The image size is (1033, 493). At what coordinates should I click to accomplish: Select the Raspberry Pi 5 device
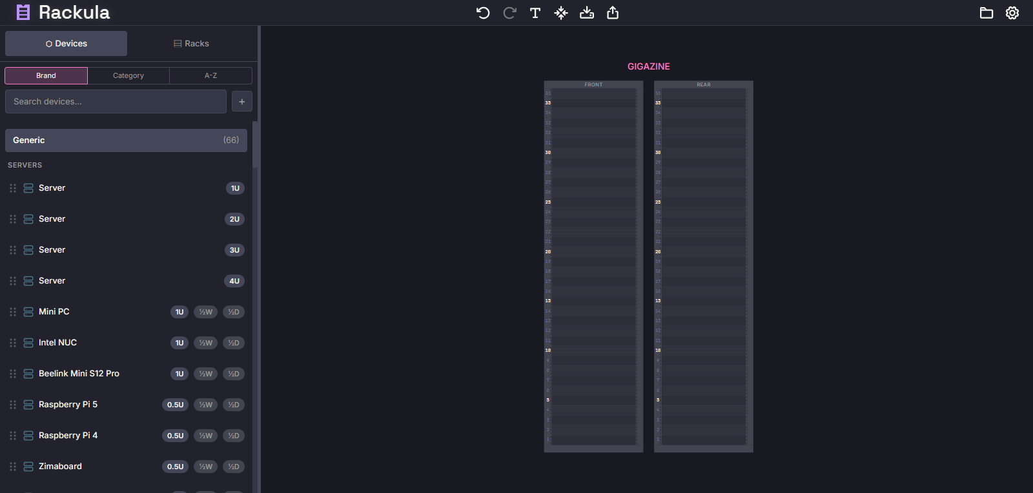(x=68, y=405)
